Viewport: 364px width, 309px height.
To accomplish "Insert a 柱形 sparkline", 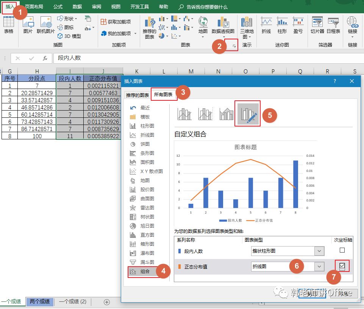I will pyautogui.click(x=282, y=25).
